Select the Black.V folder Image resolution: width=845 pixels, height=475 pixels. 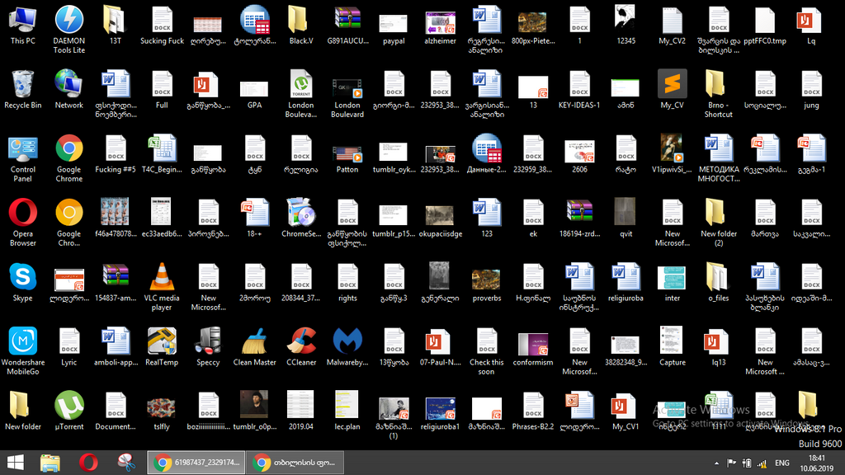point(300,26)
